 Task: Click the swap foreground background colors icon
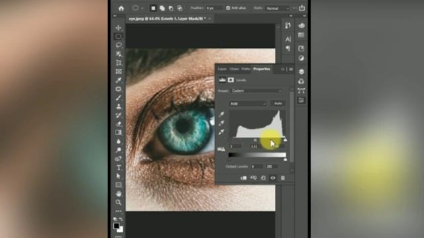coord(121,219)
